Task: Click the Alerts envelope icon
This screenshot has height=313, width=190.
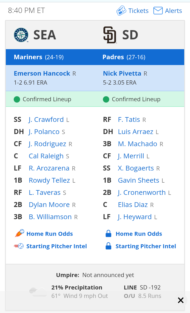Action: pos(158,11)
